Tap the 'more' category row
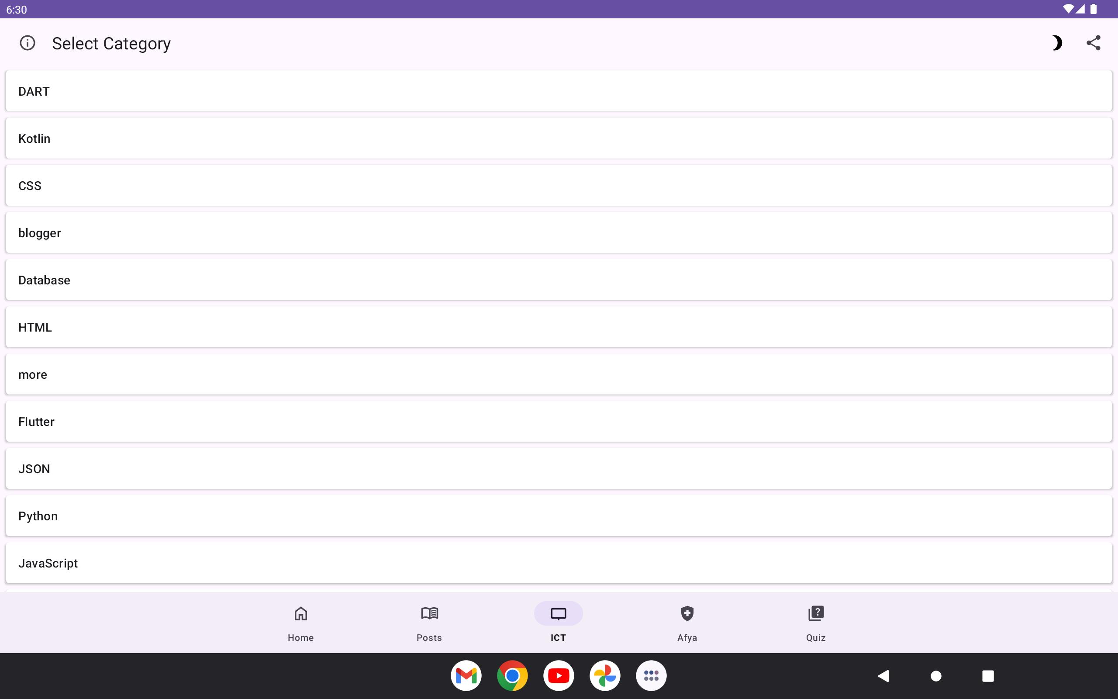Screen dimensions: 1118x699 pyautogui.click(x=559, y=374)
